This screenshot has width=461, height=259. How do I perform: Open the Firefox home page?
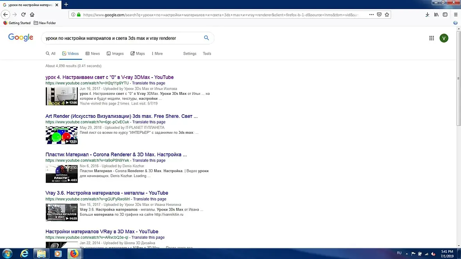32,14
